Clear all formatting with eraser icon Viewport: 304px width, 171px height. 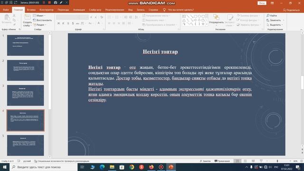coord(102,17)
